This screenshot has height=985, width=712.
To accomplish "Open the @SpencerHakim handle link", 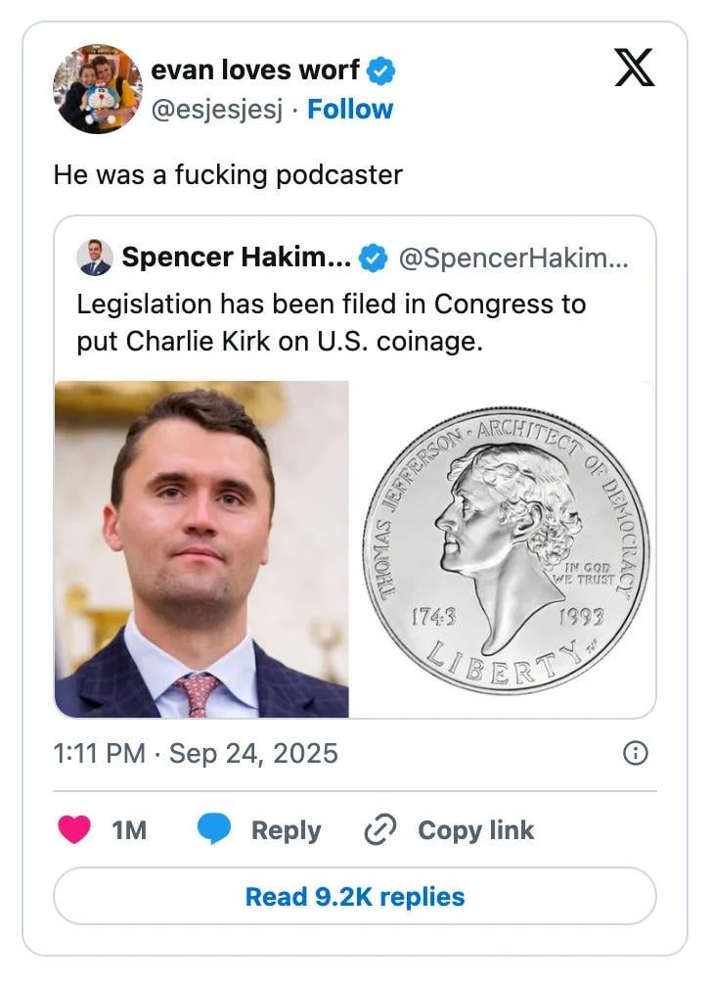I will [x=514, y=258].
